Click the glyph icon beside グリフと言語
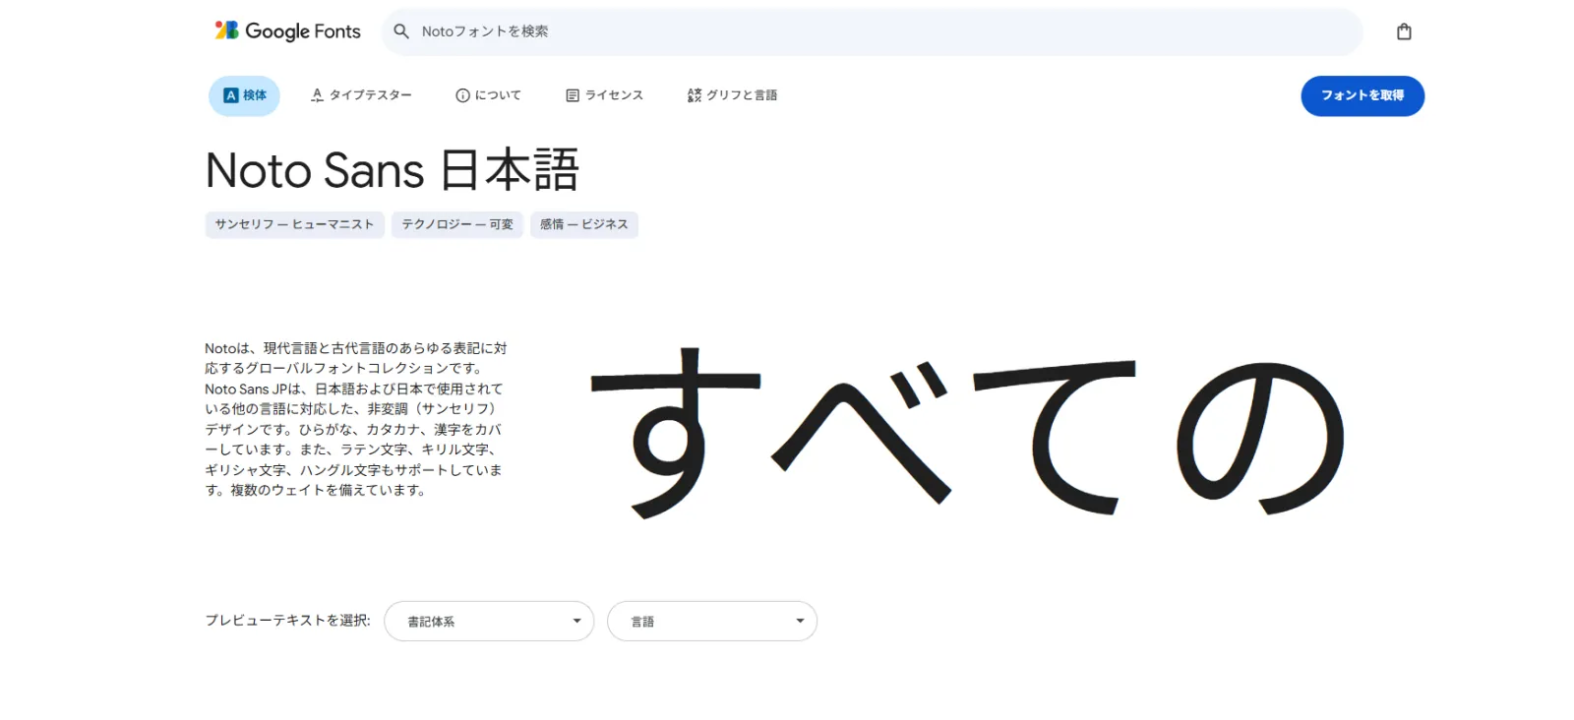The width and height of the screenshot is (1574, 720). pos(695,95)
